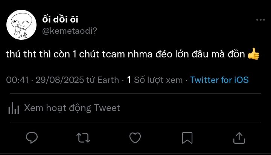Click "Xem hoạt động Tweet"
This screenshot has height=155, width=271.
[x=72, y=108]
